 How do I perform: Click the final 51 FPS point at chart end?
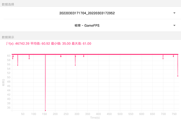click(x=178, y=76)
